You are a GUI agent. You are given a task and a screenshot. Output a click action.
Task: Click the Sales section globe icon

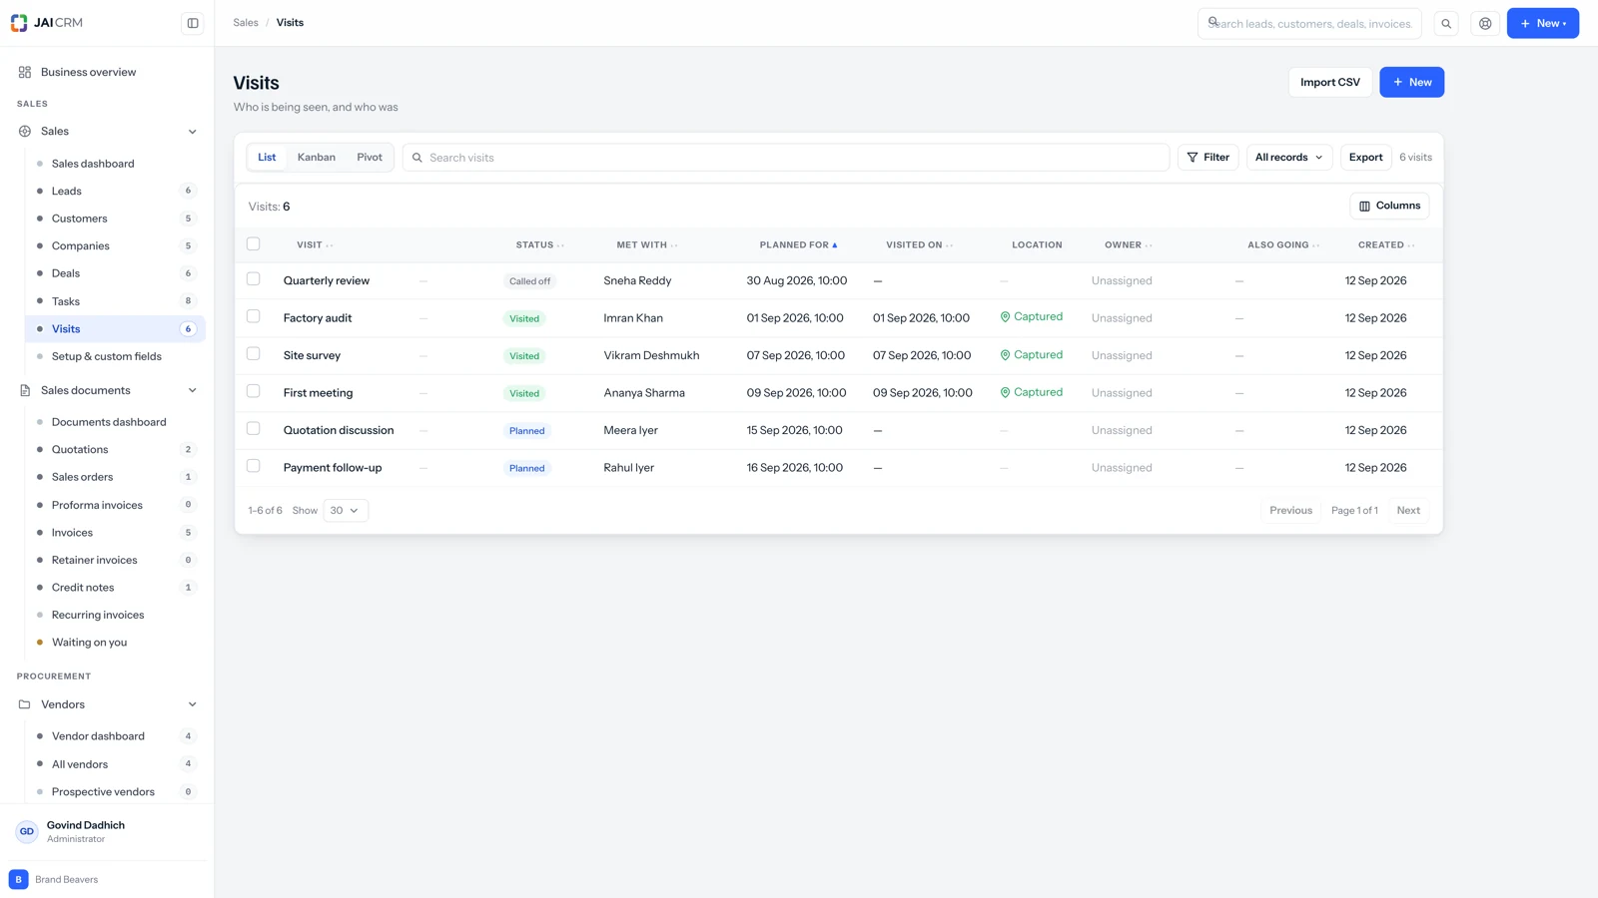pos(25,132)
